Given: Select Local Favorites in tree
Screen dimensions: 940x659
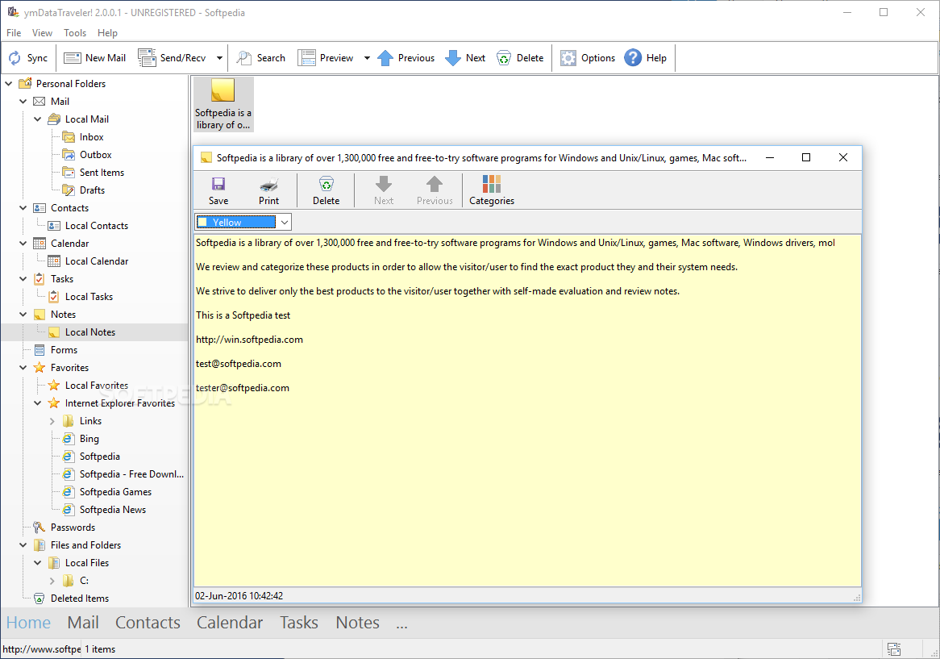Looking at the screenshot, I should 96,386.
